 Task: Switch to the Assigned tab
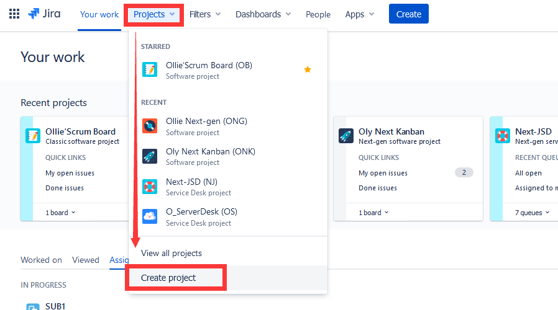click(x=119, y=260)
